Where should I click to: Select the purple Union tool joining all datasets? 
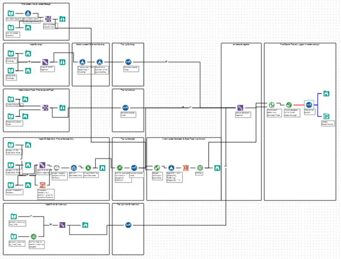240,107
